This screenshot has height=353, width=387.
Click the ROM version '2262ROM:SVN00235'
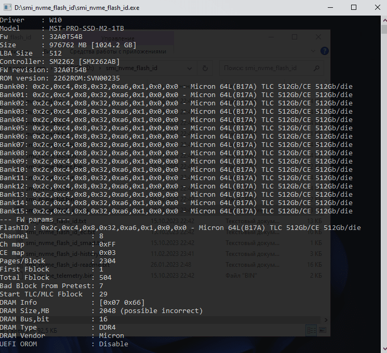coord(87,78)
